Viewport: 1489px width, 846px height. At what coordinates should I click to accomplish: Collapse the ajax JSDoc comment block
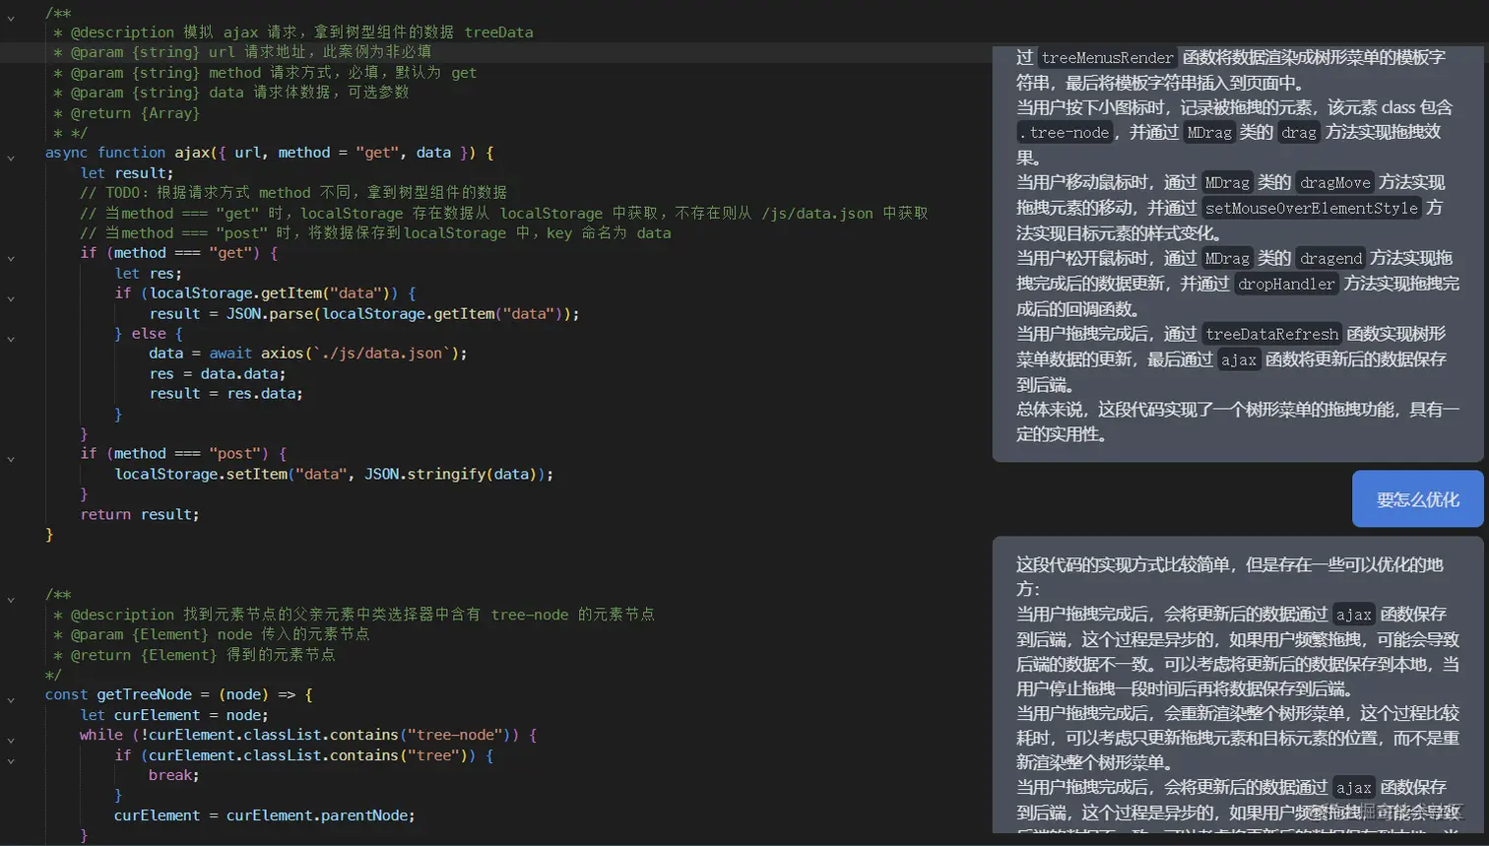coord(11,18)
